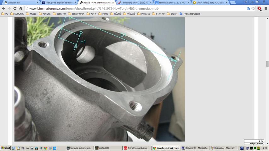The height and width of the screenshot is (151, 269).
Task: Close the Zlotý PLN tab
Action: pos(226,3)
